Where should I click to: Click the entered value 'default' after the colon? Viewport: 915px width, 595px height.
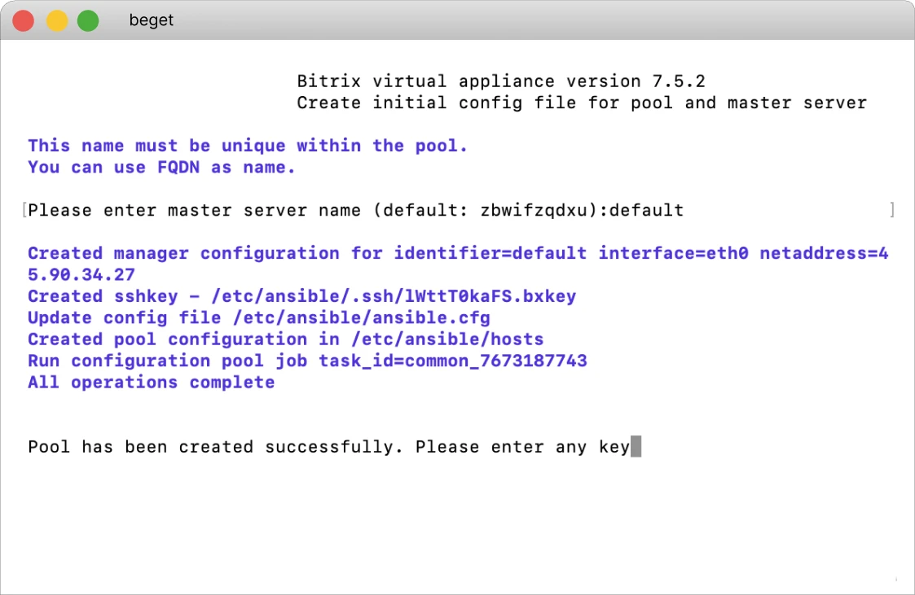[646, 211]
